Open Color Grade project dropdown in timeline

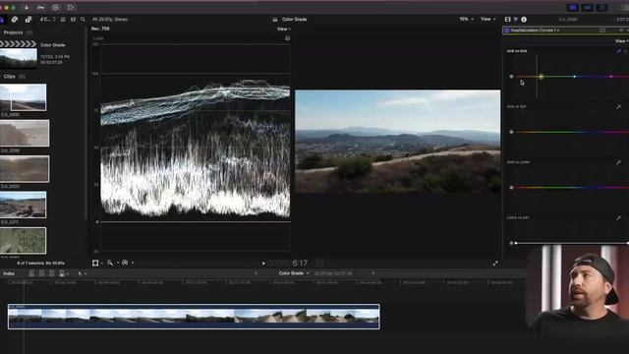[x=294, y=273]
